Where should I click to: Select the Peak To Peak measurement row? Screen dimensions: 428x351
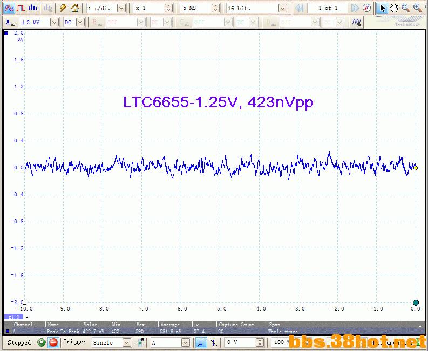(x=213, y=332)
